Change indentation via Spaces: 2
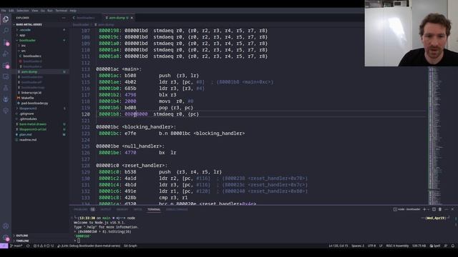The height and width of the screenshot is (257, 458). 358,246
